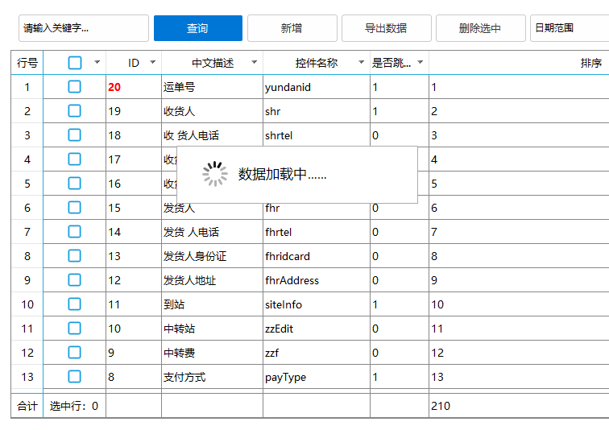
Task: Check the checkbox for row 1
Action: (x=75, y=87)
